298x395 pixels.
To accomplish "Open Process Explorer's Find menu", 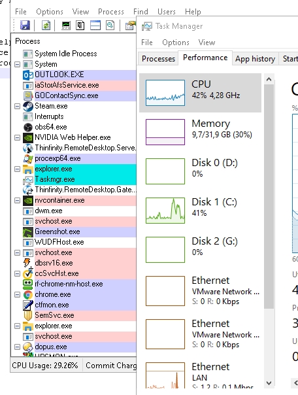I will point(141,12).
